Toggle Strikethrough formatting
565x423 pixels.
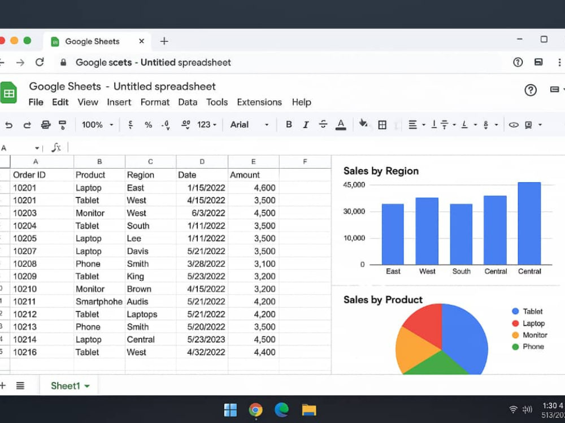tap(323, 125)
